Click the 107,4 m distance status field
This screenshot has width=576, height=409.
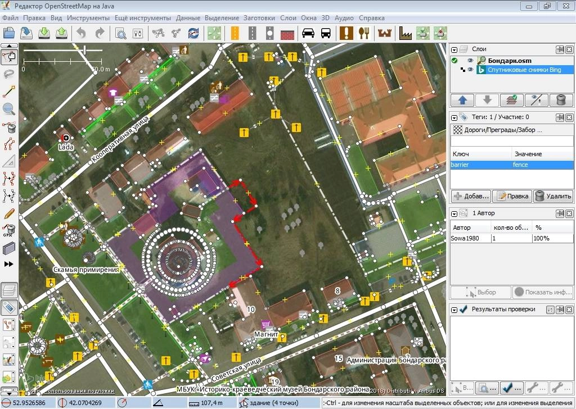pos(211,403)
